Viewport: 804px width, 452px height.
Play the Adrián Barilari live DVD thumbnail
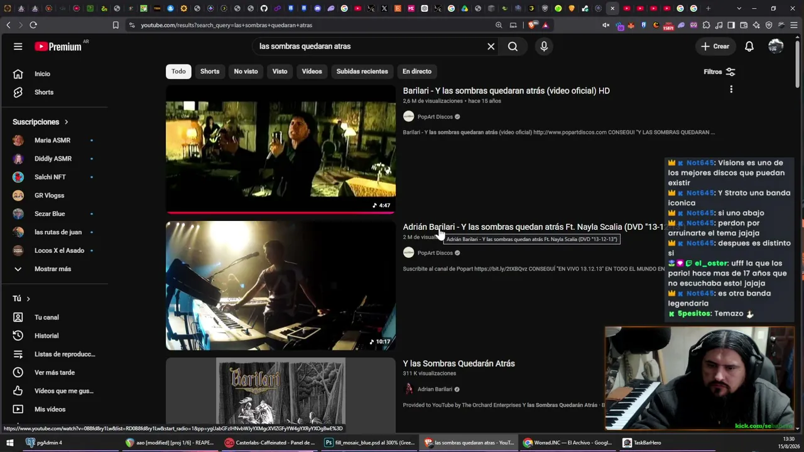[281, 286]
